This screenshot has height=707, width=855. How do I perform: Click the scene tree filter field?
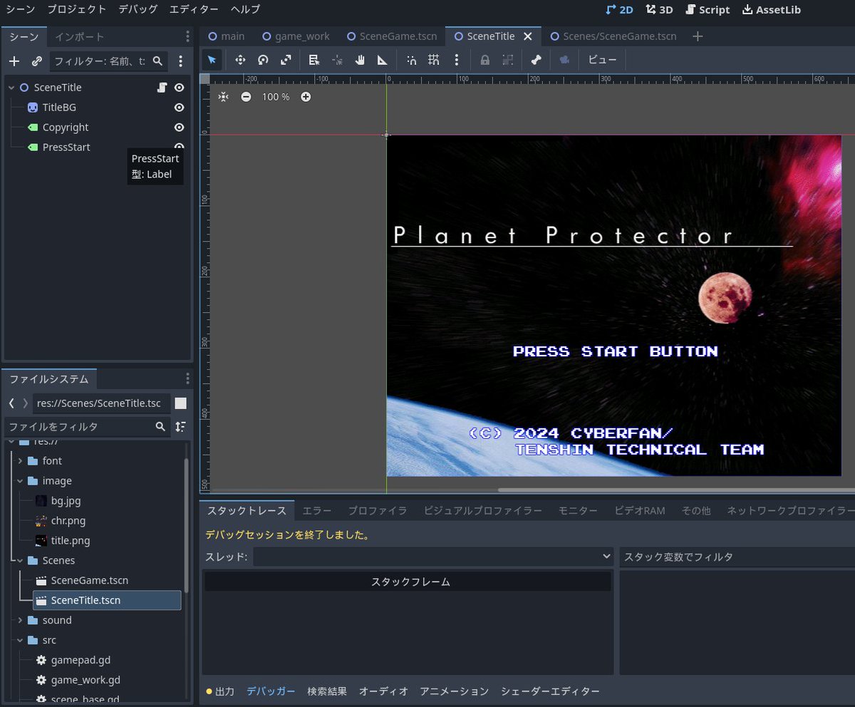(x=110, y=61)
